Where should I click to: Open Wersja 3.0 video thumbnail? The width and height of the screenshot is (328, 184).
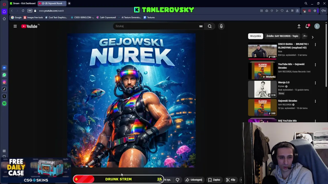[x=262, y=89]
